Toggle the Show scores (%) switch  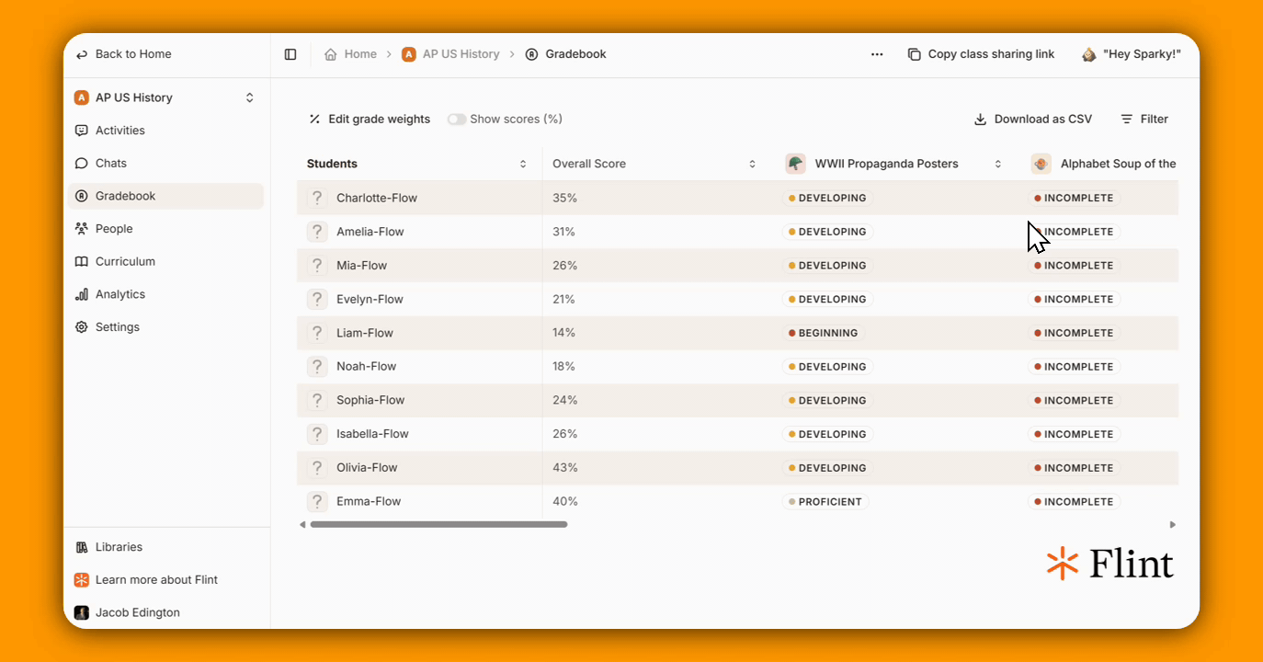tap(457, 120)
